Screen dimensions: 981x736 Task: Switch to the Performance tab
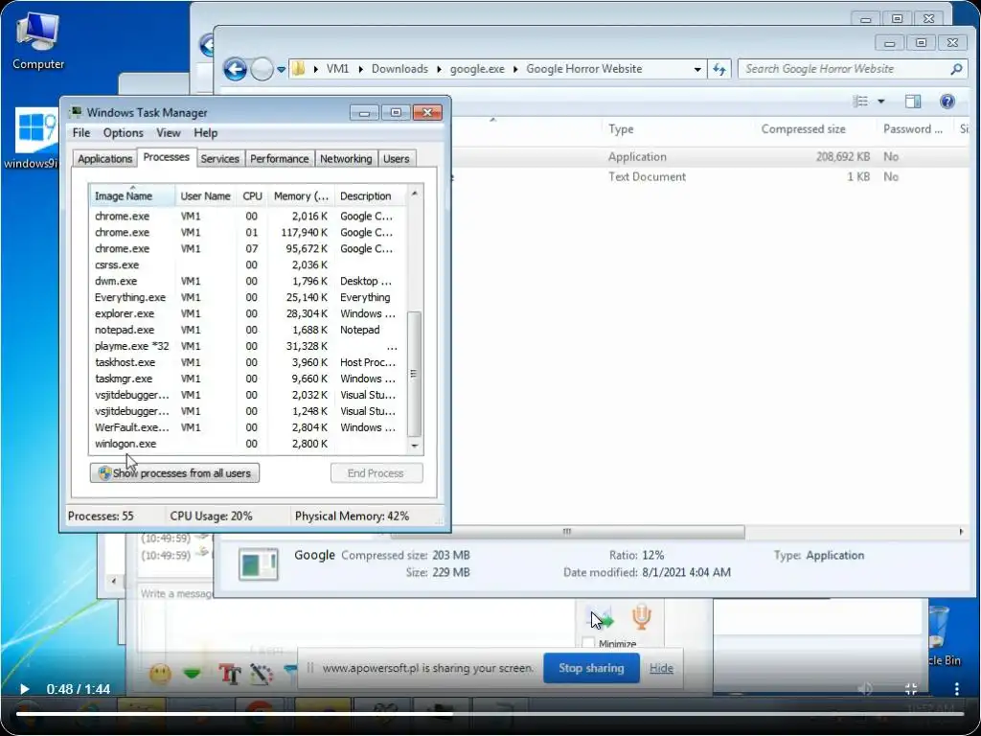click(x=279, y=159)
